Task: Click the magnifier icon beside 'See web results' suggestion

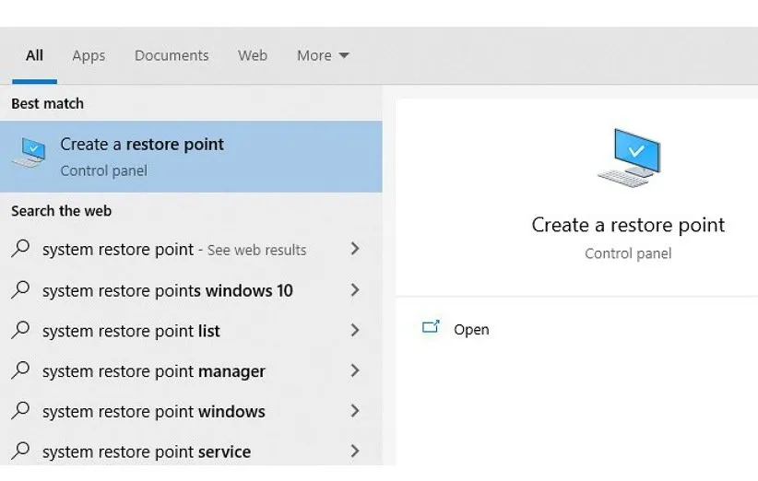Action: 21,249
